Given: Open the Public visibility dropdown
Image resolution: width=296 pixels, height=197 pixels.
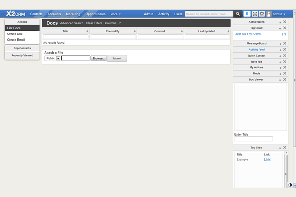Looking at the screenshot, I should (x=58, y=58).
